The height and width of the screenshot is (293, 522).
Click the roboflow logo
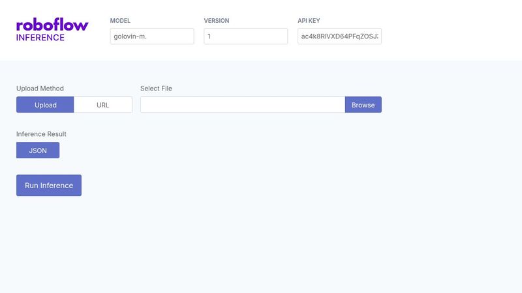[52, 25]
